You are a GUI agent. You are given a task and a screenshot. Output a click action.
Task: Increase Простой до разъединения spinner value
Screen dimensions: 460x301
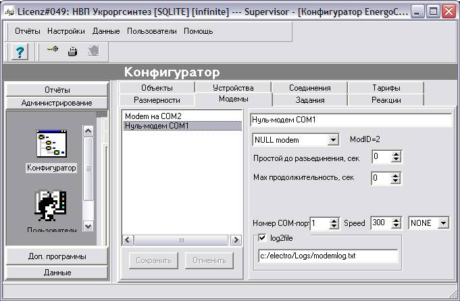397,154
